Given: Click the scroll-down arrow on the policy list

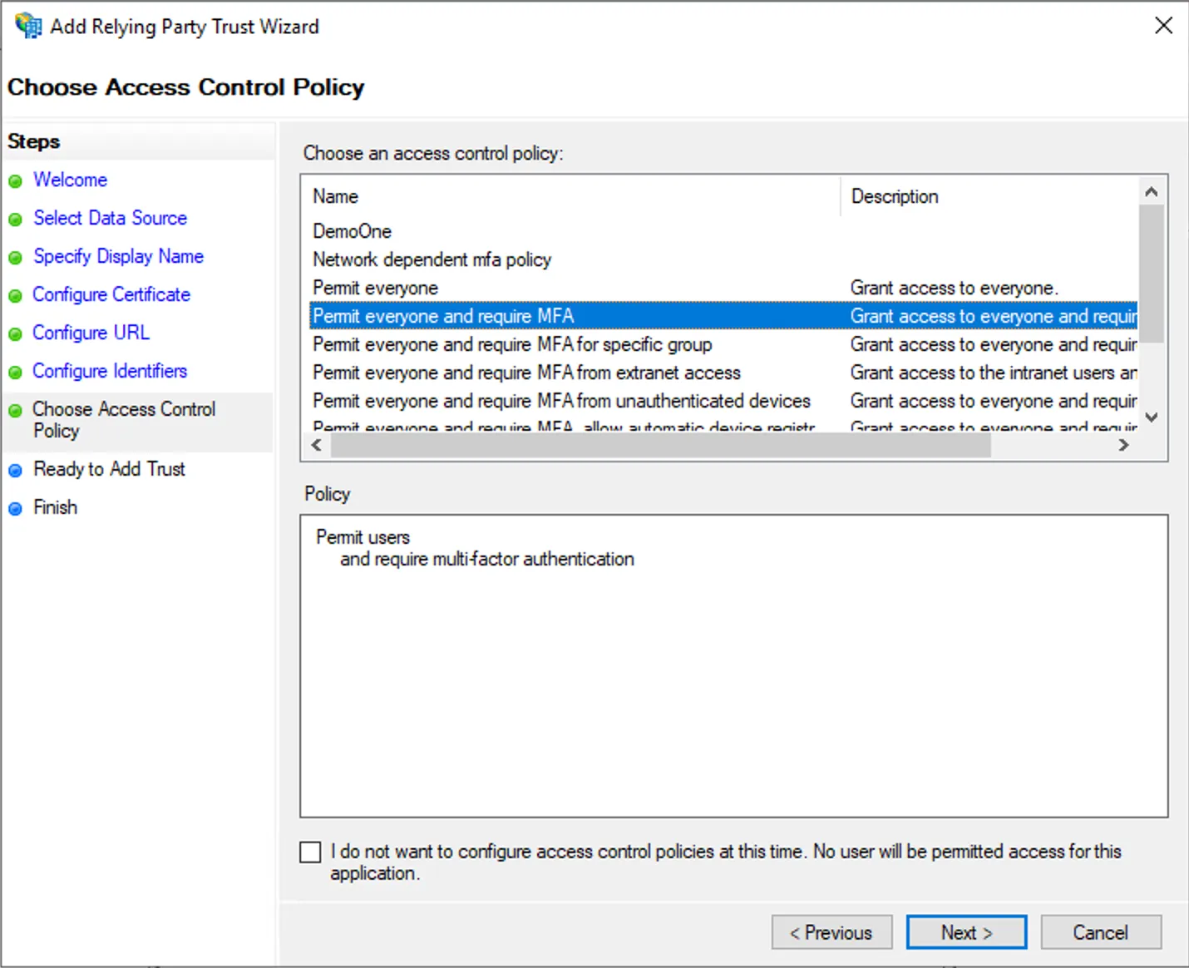Looking at the screenshot, I should 1152,418.
